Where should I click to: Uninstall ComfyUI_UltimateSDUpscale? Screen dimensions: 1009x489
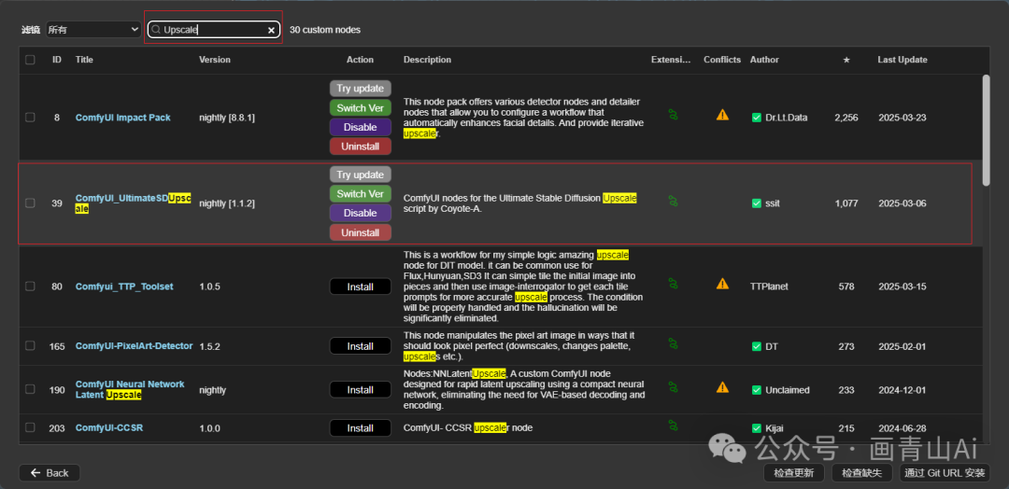(361, 232)
